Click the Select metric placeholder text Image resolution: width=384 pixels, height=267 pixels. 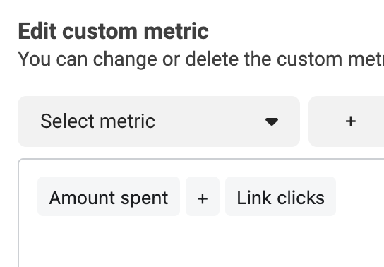[x=97, y=121]
